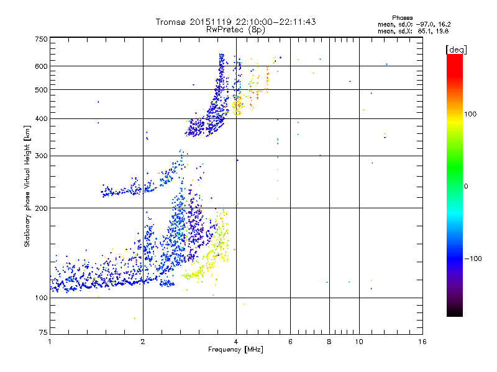Screen dimensions: 497x372
Task: Click the x-axis tick label '10'
Action: (359, 342)
